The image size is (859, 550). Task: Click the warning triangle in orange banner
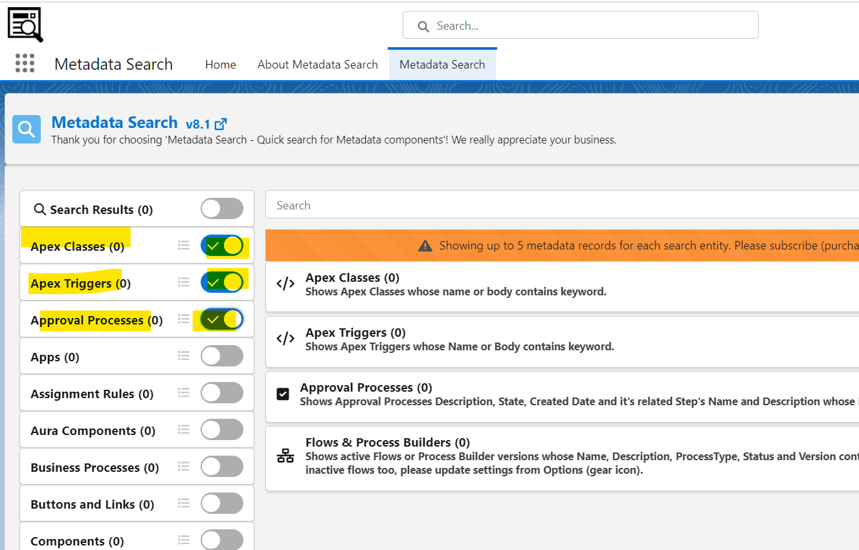(x=425, y=246)
